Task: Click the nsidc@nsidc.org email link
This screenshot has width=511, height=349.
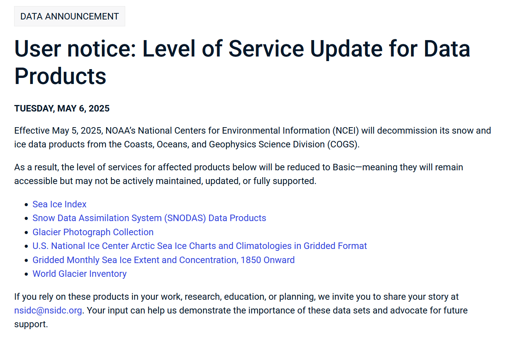Action: (x=48, y=310)
